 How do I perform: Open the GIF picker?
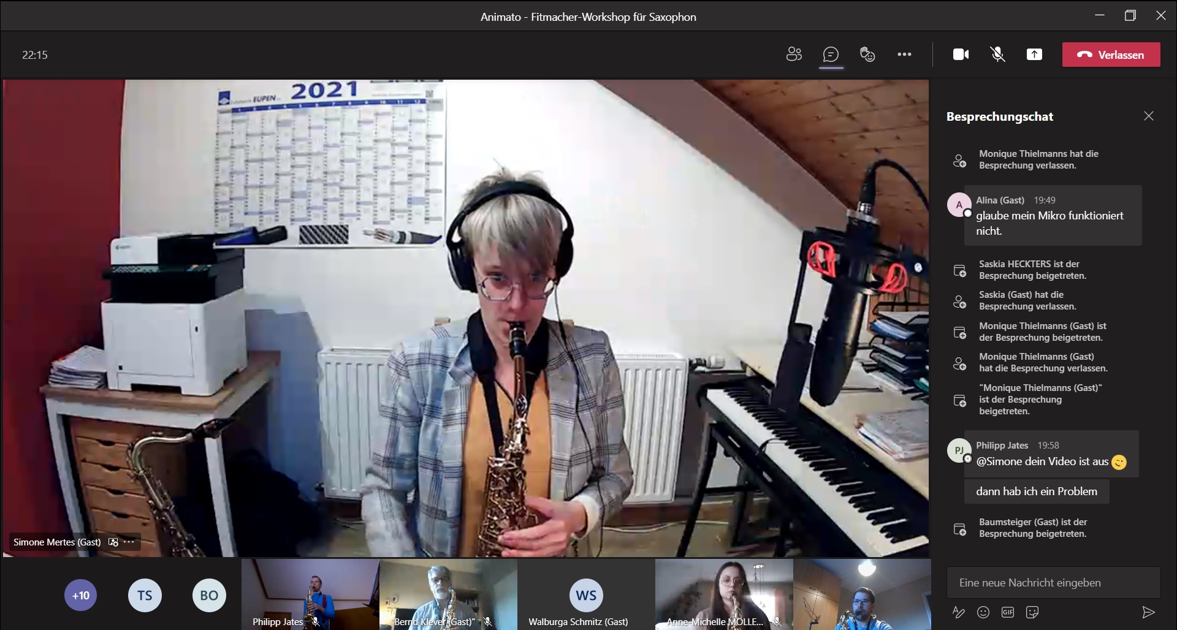point(1008,612)
